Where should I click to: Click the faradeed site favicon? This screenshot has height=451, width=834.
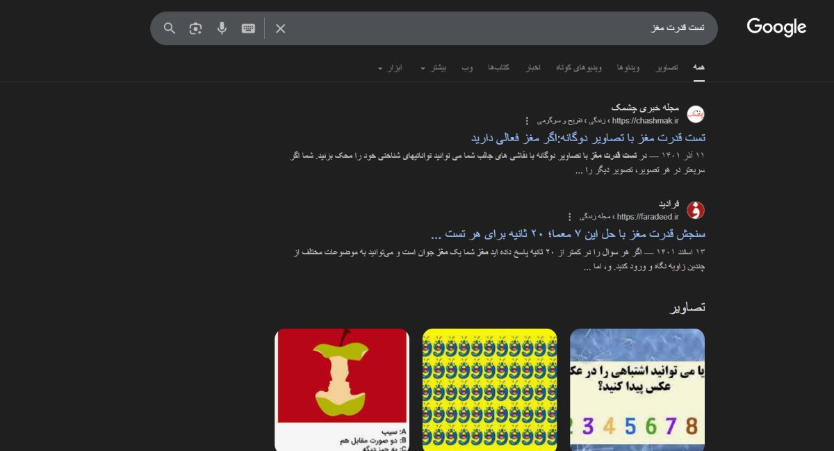click(x=696, y=210)
